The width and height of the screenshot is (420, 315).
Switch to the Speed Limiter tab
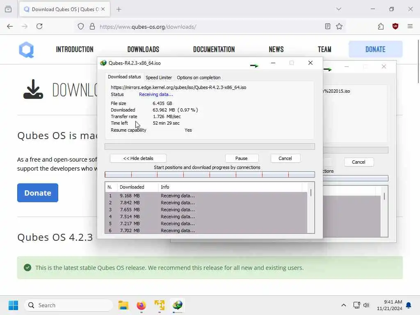[159, 78]
